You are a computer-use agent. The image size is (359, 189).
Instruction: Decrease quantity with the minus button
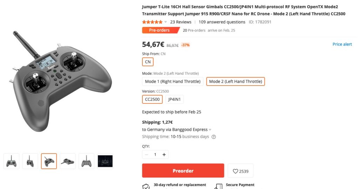pos(147,155)
